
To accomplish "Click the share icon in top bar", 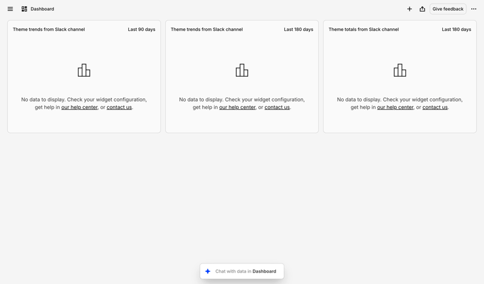I will click(x=422, y=9).
